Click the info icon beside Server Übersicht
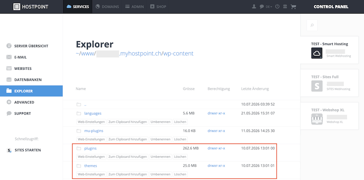The height and width of the screenshot is (180, 364). pyautogui.click(x=9, y=46)
